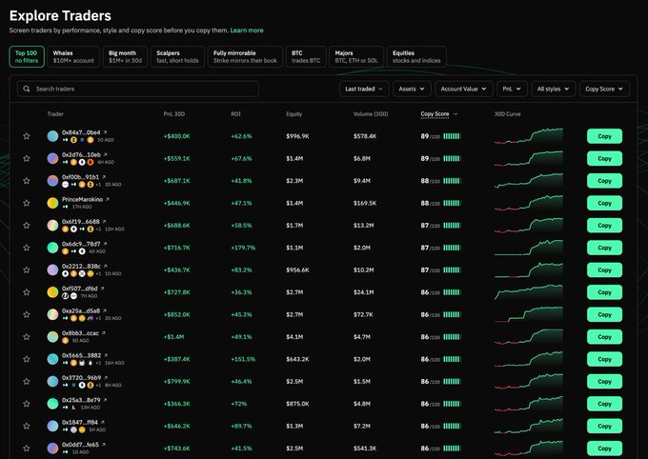Star PrinceMarokino as favorite
The height and width of the screenshot is (459, 648).
[x=27, y=203]
